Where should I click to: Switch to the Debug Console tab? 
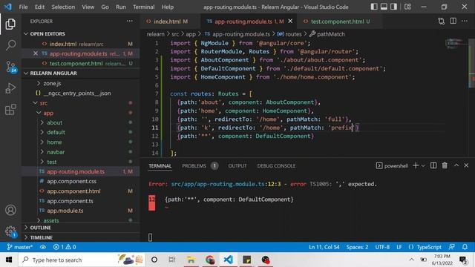point(276,165)
